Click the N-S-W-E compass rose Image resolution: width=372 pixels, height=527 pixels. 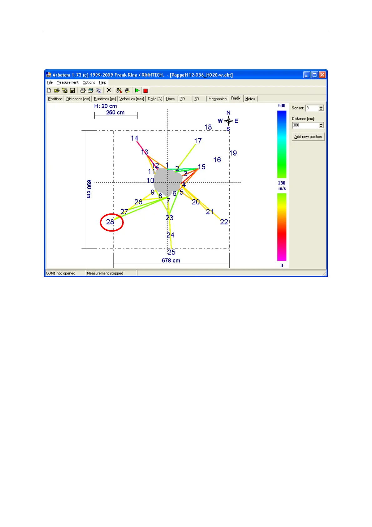click(228, 121)
